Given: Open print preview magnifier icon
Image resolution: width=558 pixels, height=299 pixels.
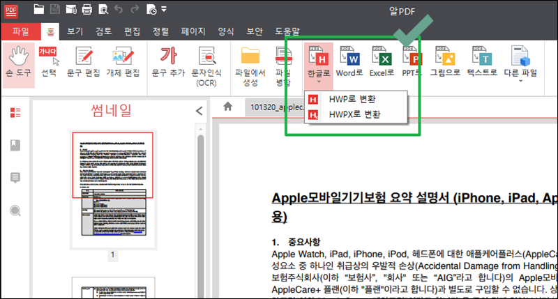Looking at the screenshot, I should coord(103,10).
